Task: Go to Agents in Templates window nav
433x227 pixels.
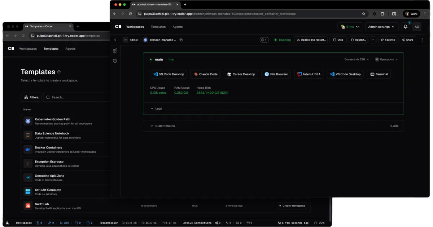Action: click(x=70, y=49)
